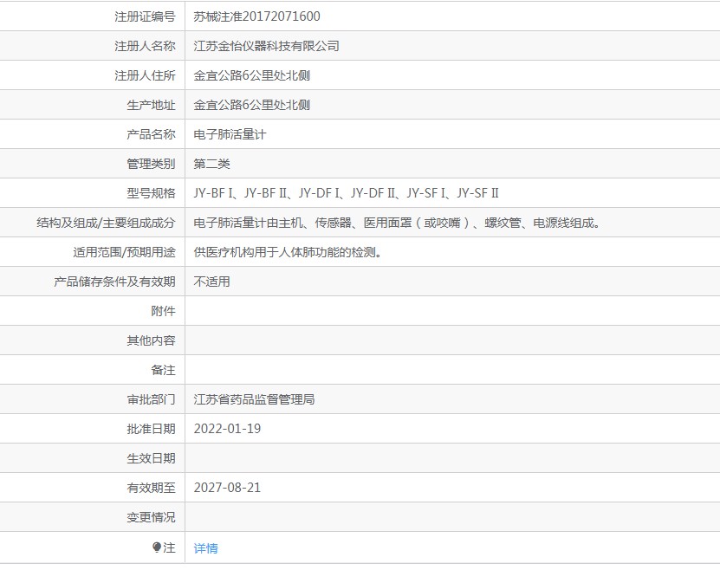Click the 附件 label
720x570 pixels.
[164, 311]
